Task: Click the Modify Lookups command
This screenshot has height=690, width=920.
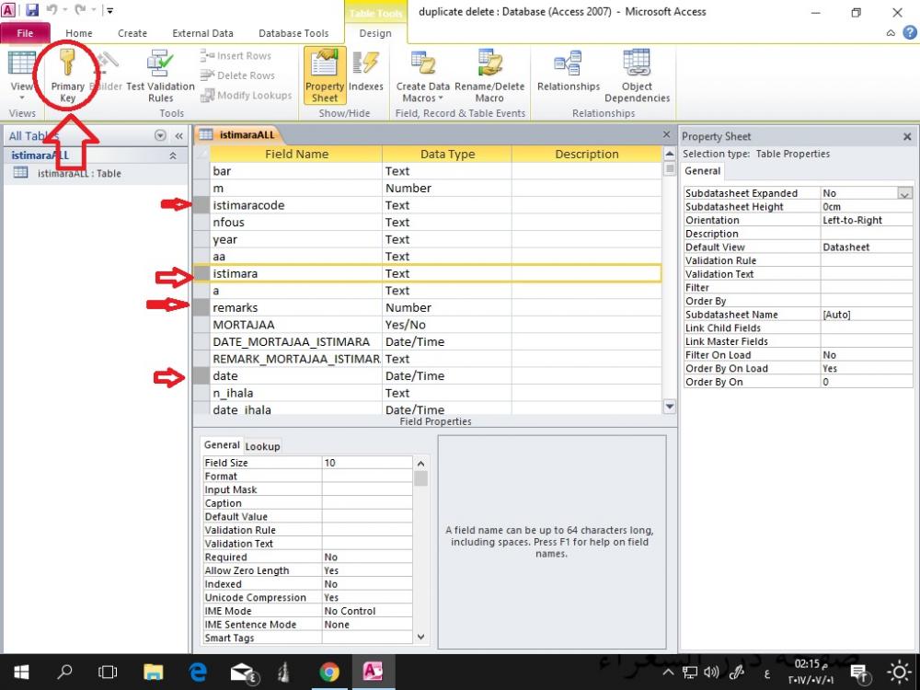Action: point(246,95)
